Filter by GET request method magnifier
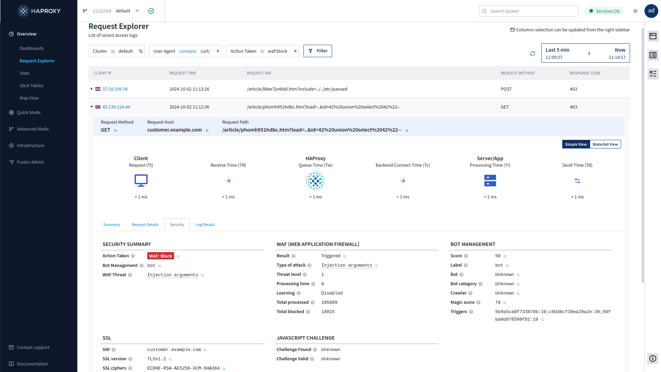The width and height of the screenshot is (661, 372). [116, 131]
